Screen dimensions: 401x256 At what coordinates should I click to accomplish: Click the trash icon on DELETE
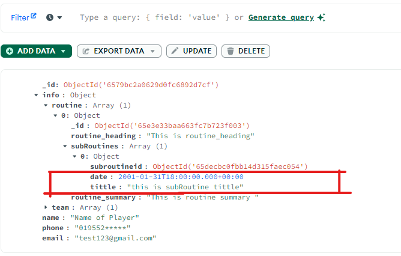[229, 51]
